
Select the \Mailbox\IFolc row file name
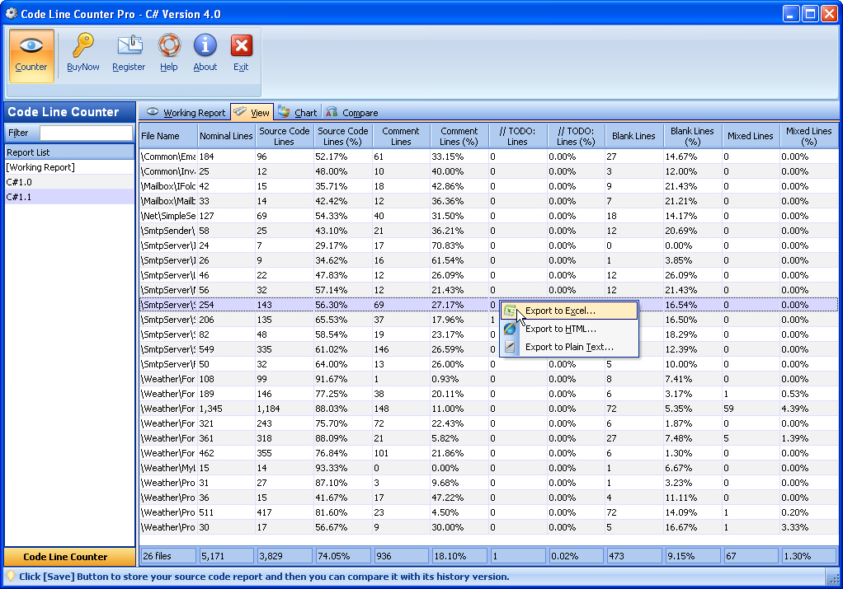point(168,186)
